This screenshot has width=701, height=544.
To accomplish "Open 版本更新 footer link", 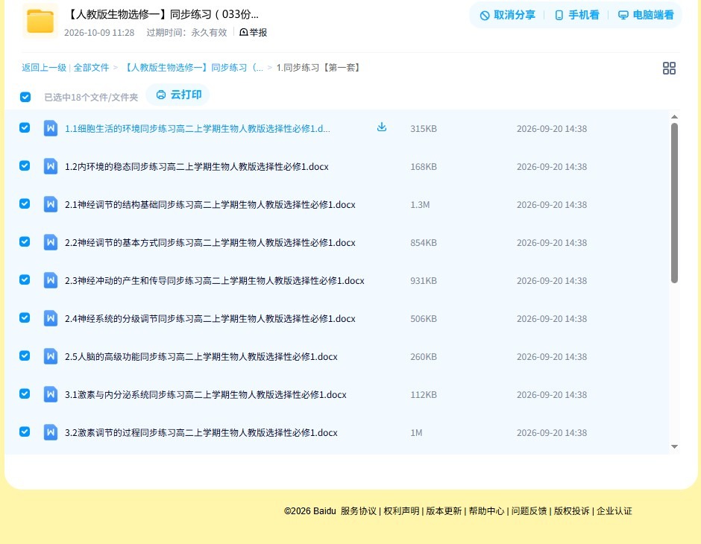I will [x=444, y=511].
